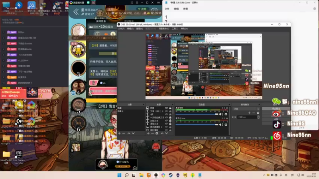Screen dimensions: 319x179
Task: Select the 场景 scene in the scenes list
Action: 131,108
